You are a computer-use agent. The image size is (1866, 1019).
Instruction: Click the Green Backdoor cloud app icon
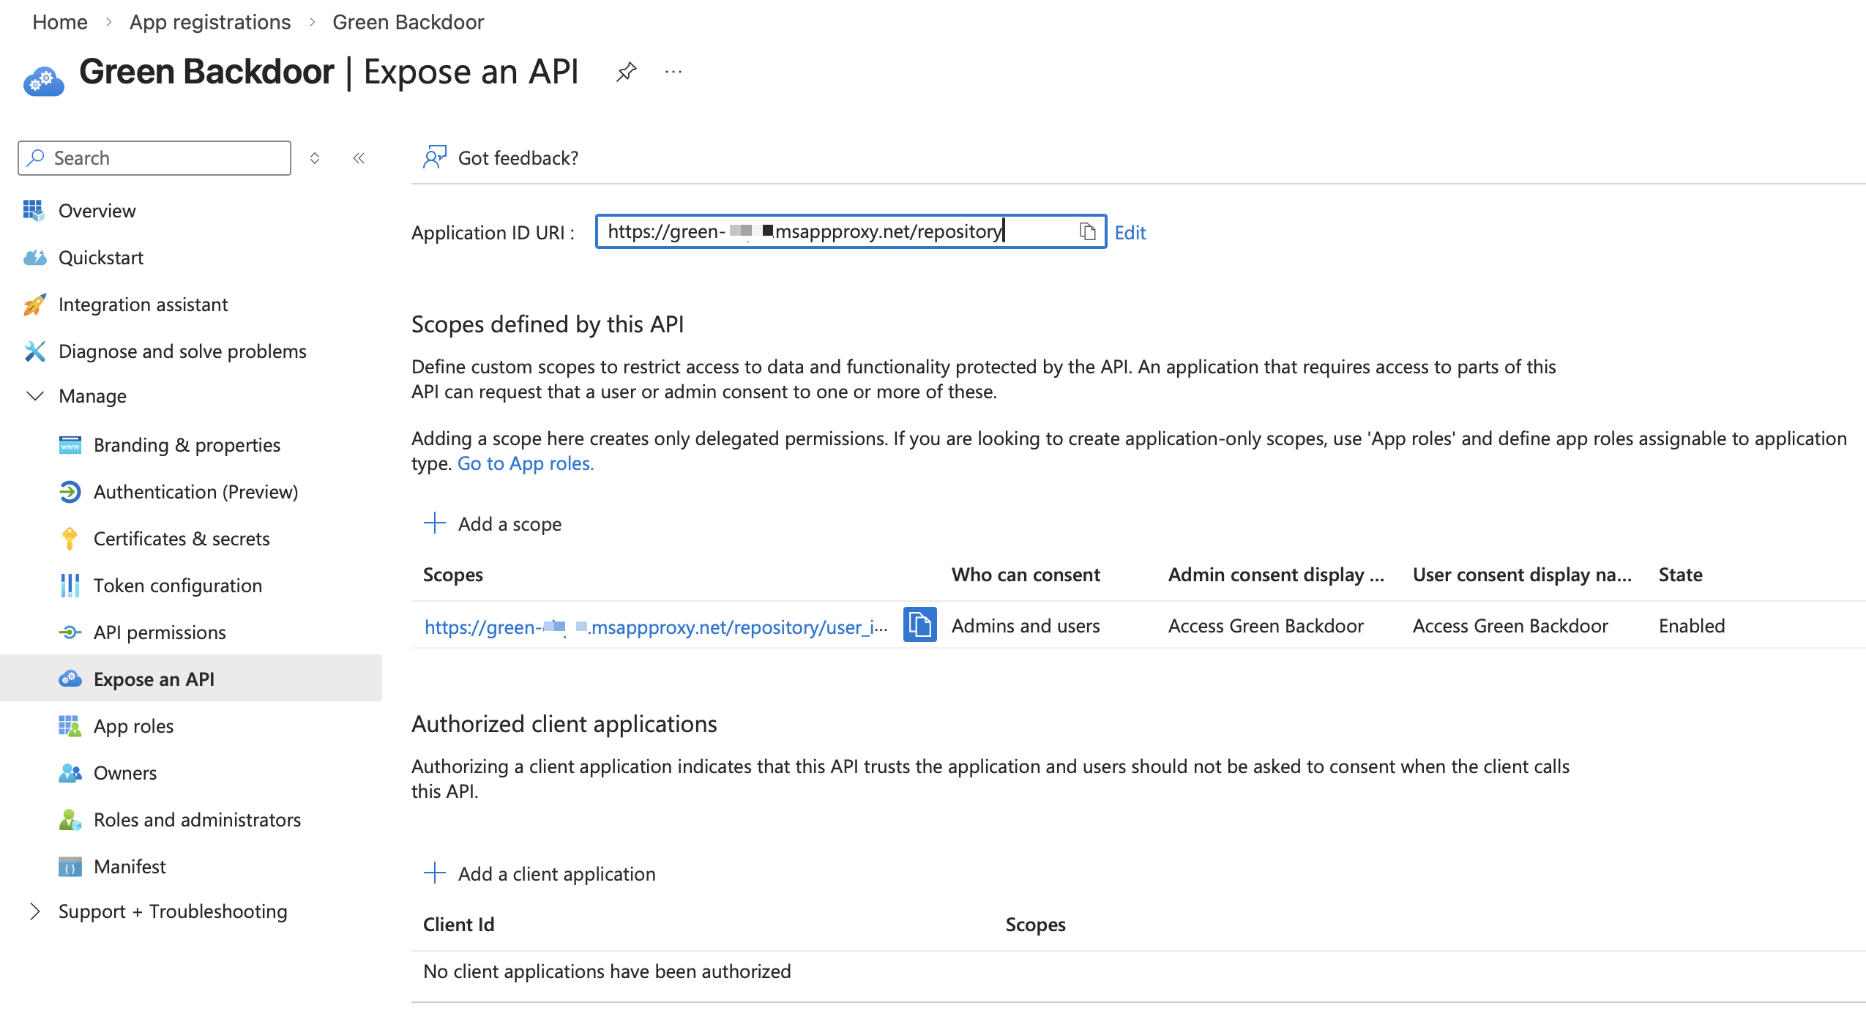[x=43, y=81]
